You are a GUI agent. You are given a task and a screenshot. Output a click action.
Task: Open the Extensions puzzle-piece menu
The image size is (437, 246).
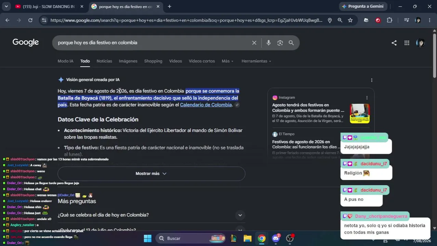pos(389,20)
